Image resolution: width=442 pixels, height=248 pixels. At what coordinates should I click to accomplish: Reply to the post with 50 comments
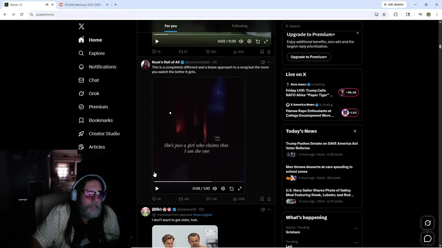pyautogui.click(x=156, y=199)
